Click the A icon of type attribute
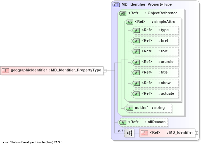 (136, 30)
